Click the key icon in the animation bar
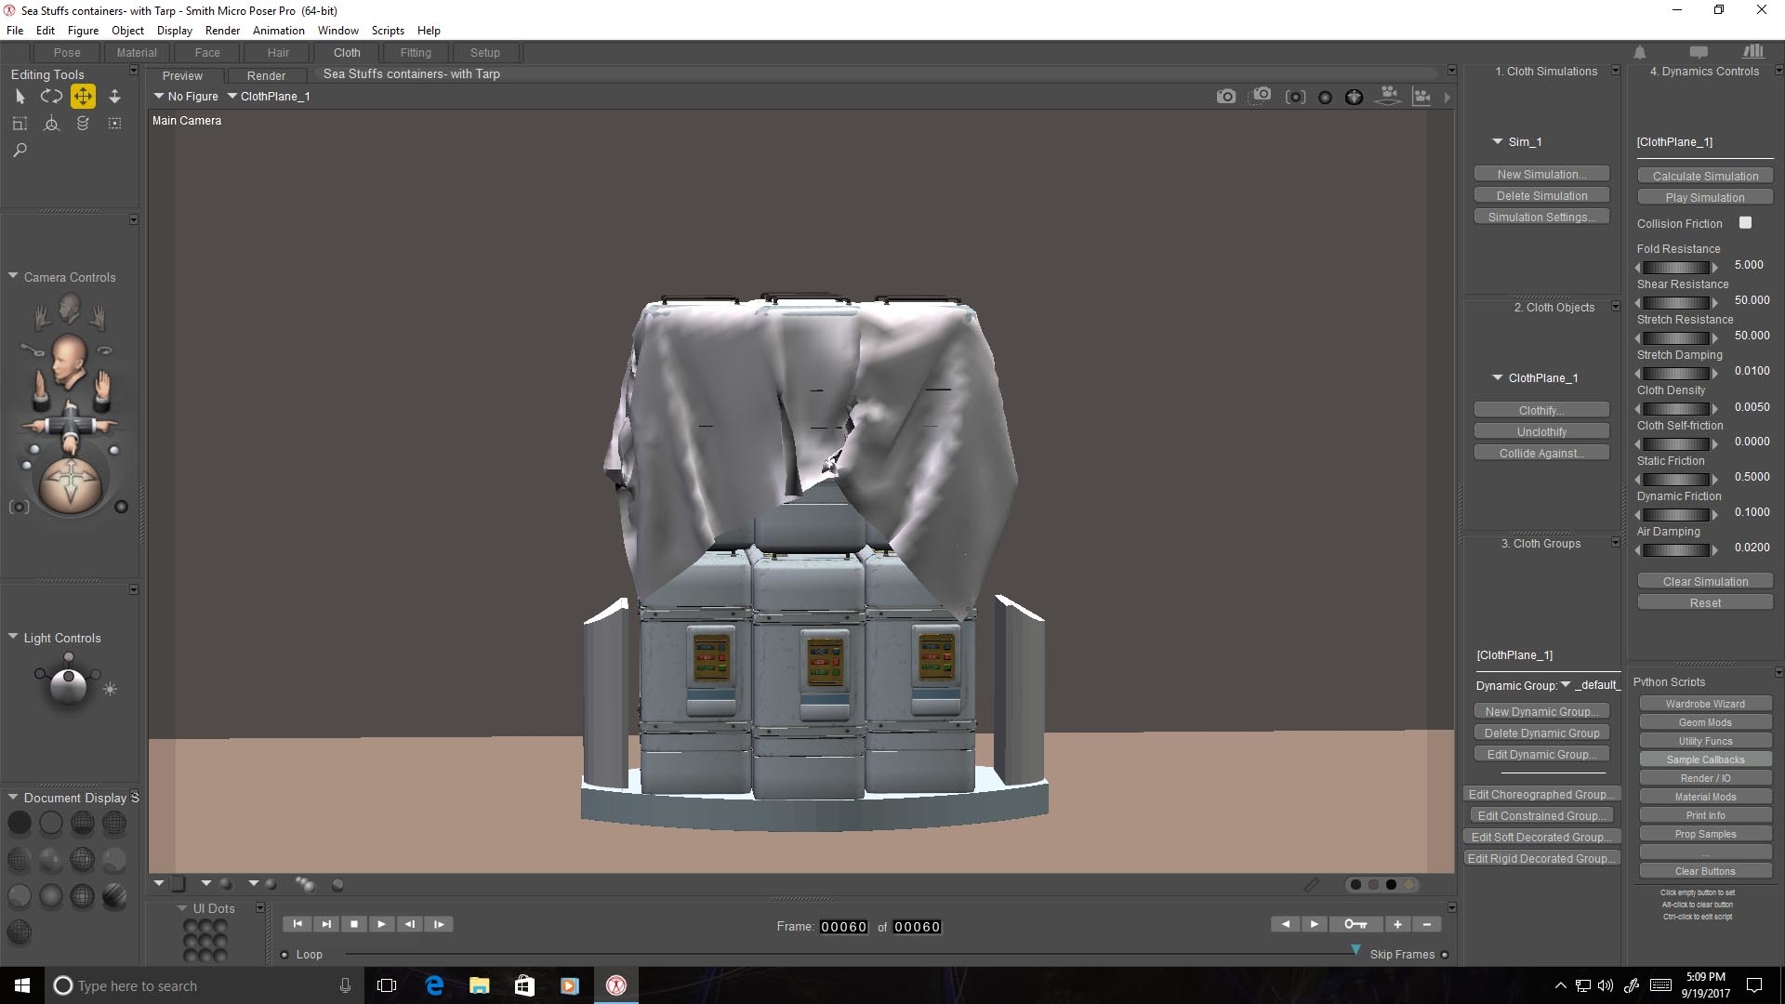 pyautogui.click(x=1355, y=924)
